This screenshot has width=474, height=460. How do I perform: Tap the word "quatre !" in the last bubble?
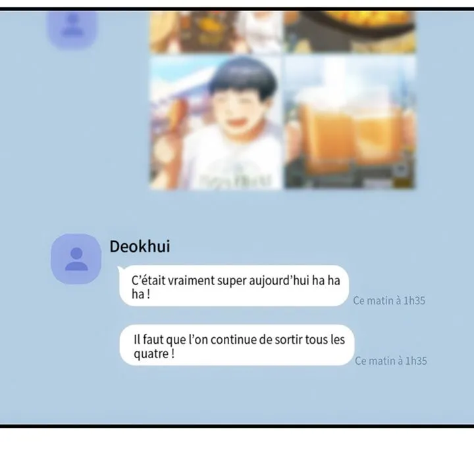(154, 354)
